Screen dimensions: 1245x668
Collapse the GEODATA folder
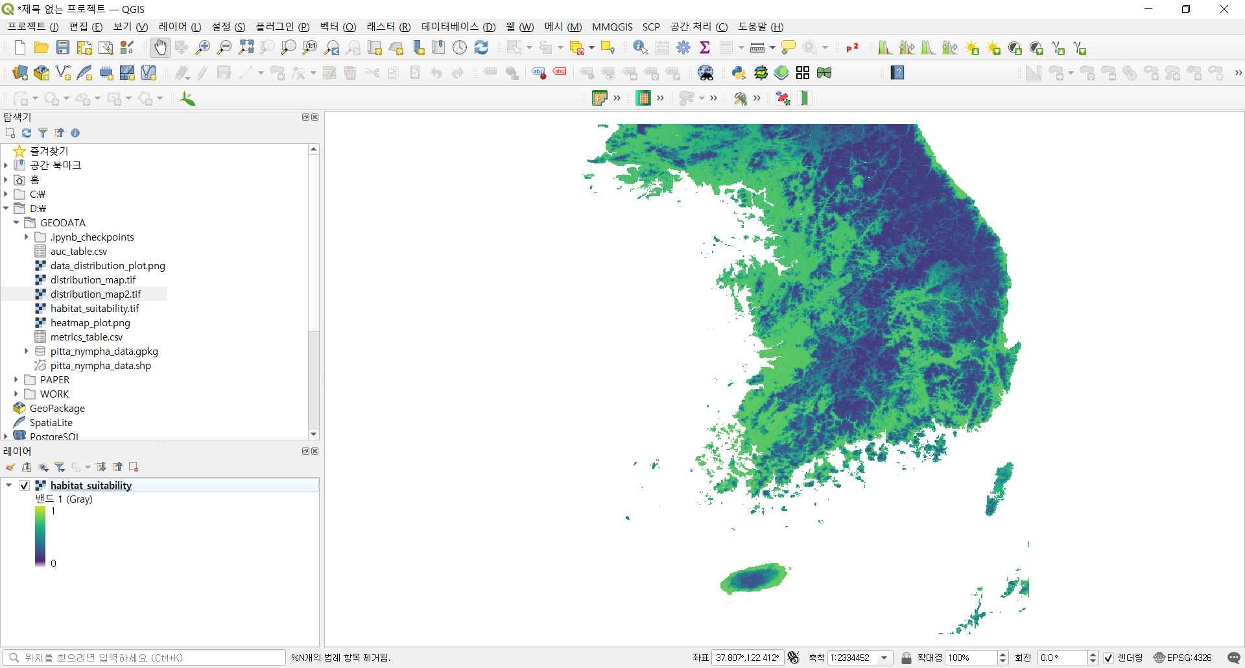pyautogui.click(x=16, y=222)
